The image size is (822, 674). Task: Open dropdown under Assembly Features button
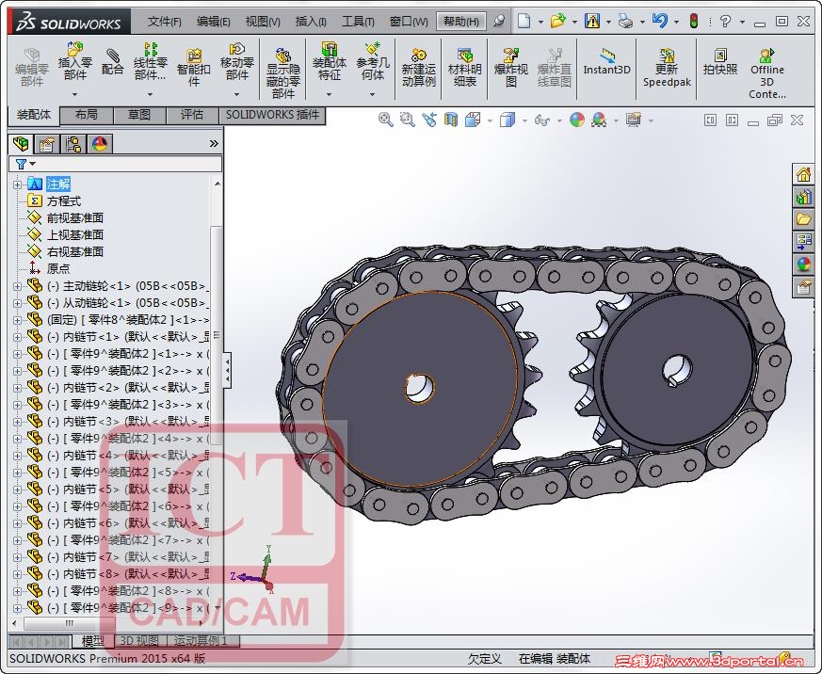click(330, 94)
